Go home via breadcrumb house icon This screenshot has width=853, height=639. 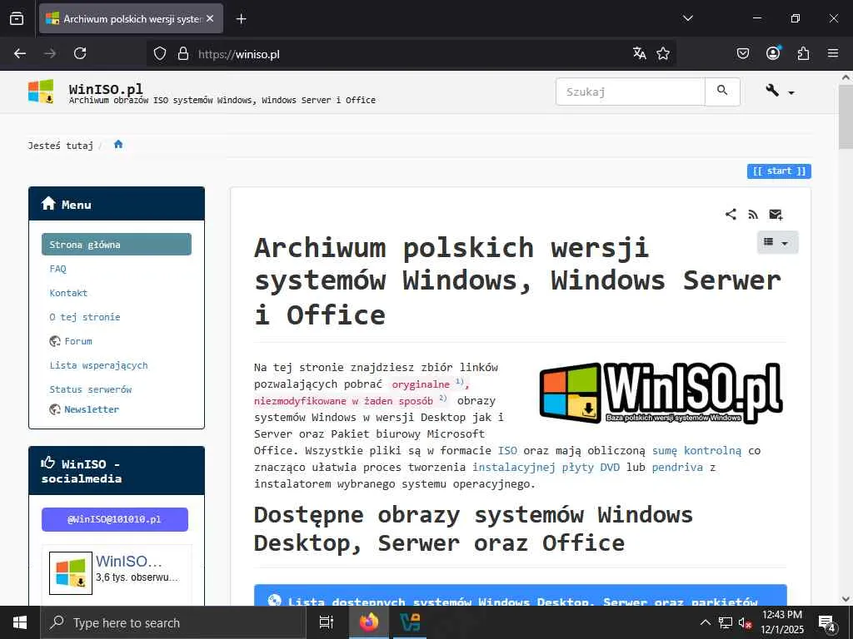pyautogui.click(x=118, y=145)
